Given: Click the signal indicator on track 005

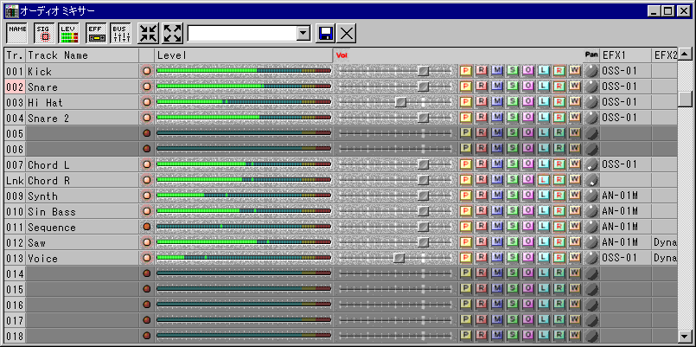Looking at the screenshot, I should pyautogui.click(x=147, y=133).
